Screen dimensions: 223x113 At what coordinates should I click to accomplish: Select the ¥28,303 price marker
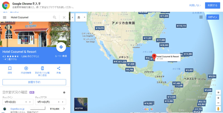pos(164,45)
